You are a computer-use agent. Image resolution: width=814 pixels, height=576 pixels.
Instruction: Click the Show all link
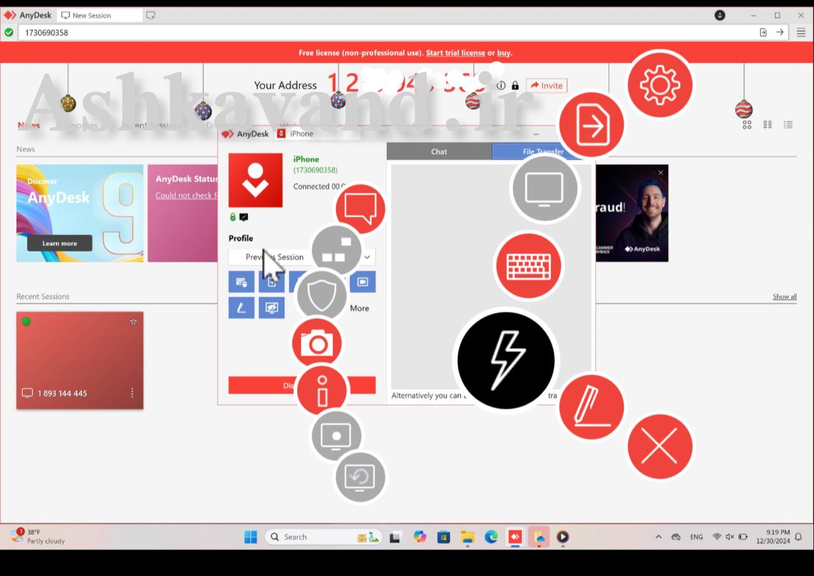784,297
